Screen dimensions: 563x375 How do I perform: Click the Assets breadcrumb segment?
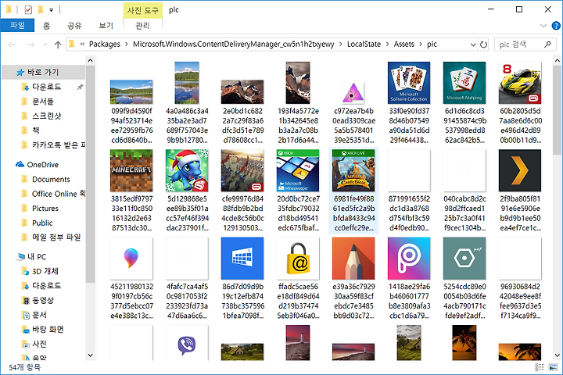(404, 44)
